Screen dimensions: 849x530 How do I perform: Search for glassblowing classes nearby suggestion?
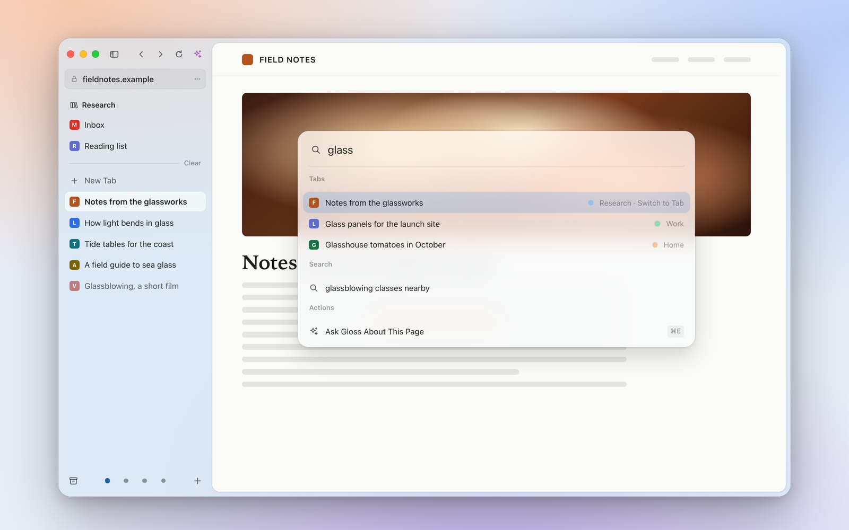pos(496,288)
